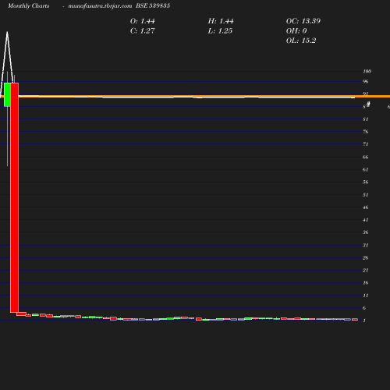
Task: Click the price axis label 51
Action: [x=366, y=195]
